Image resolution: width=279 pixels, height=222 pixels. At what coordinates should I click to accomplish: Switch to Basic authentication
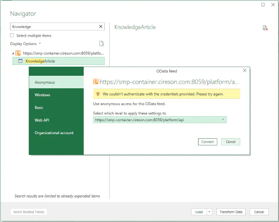point(56,107)
